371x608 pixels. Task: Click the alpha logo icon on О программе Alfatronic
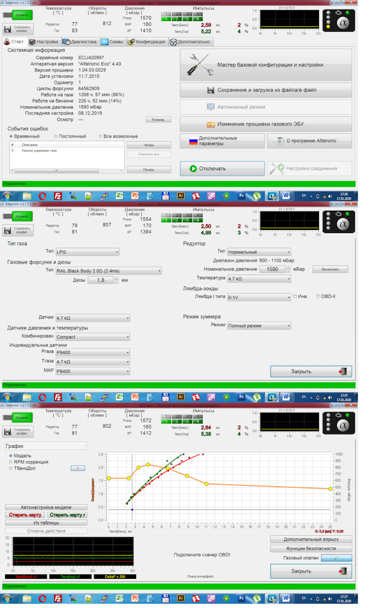[280, 141]
